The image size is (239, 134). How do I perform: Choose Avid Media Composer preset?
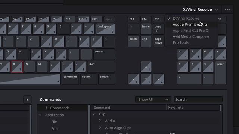click(191, 36)
